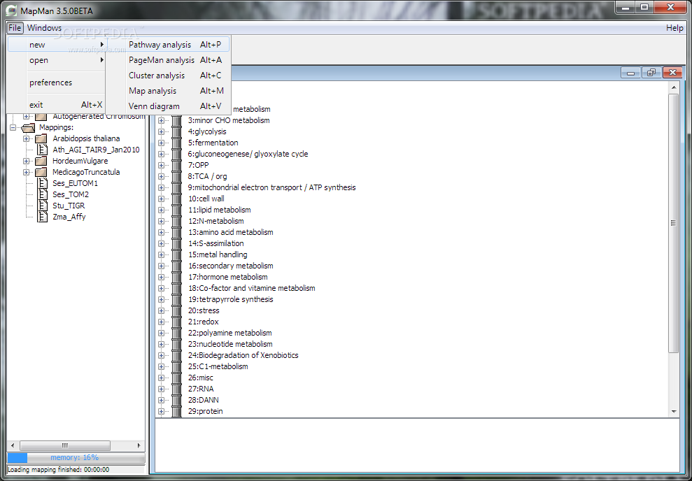
Task: Click the bin icon for 17:hormone metabolism
Action: pyautogui.click(x=176, y=278)
